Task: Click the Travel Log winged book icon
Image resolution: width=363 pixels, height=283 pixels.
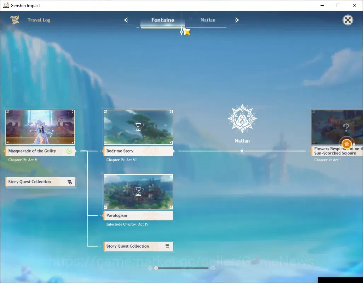Action: (15, 20)
